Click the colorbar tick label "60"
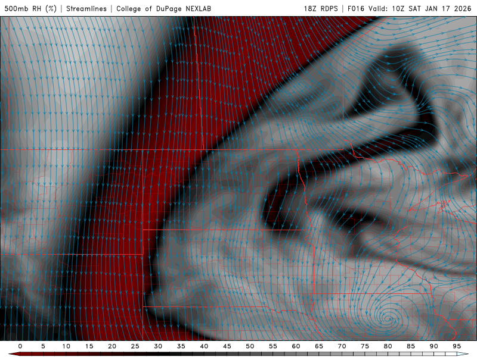477x357 pixels. pyautogui.click(x=296, y=346)
